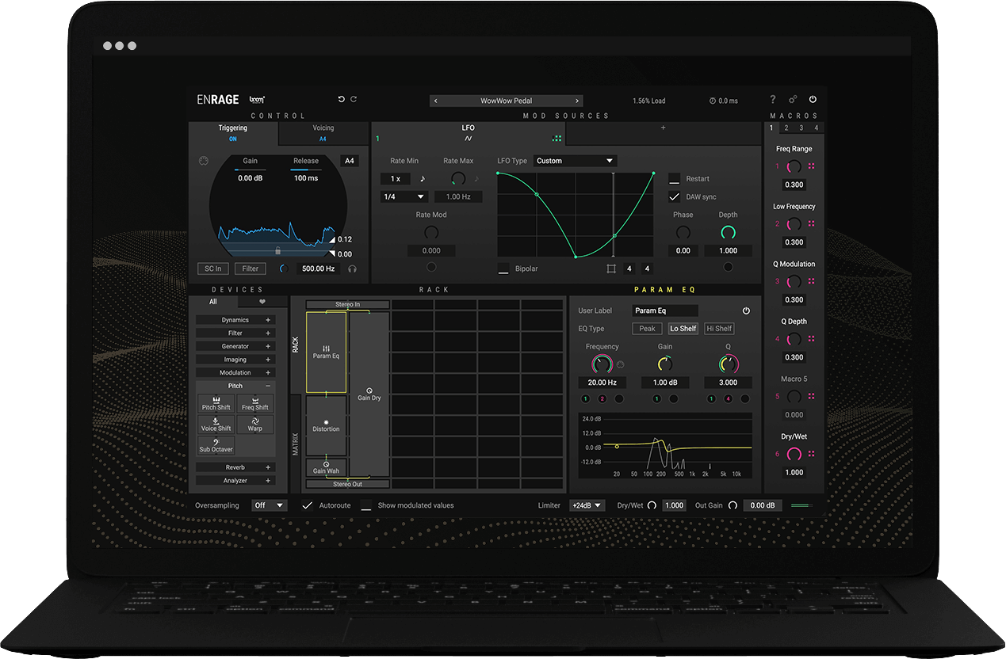This screenshot has height=659, width=1006.
Task: Enable the Restart checkbox
Action: [x=675, y=179]
